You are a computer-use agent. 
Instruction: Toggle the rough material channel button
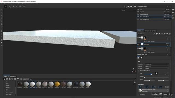pyautogui.click(x=154, y=87)
